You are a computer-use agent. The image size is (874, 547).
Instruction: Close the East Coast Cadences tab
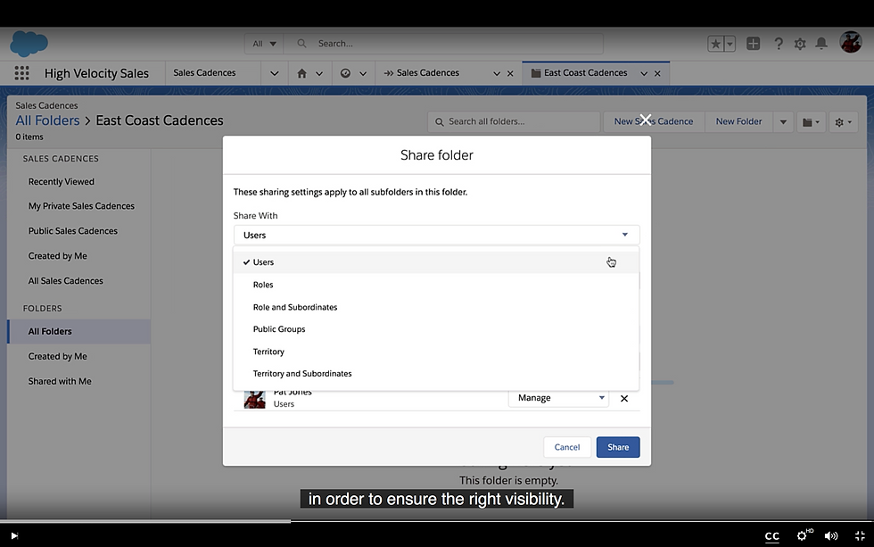click(x=657, y=73)
